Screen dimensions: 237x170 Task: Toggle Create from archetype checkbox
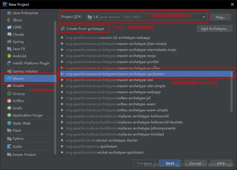tap(63, 29)
